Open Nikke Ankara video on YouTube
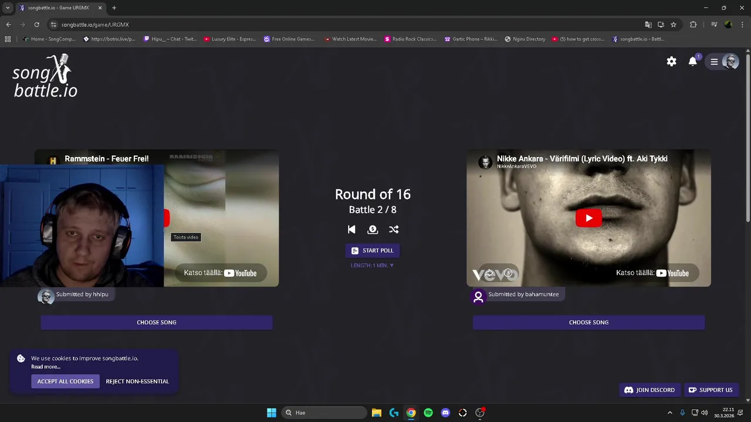The height and width of the screenshot is (422, 751). pyautogui.click(x=652, y=273)
